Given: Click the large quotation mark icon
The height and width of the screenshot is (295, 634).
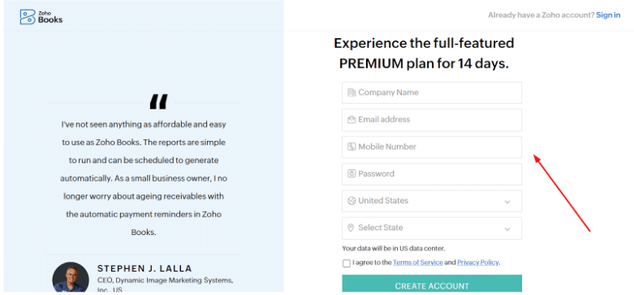Looking at the screenshot, I should [158, 102].
